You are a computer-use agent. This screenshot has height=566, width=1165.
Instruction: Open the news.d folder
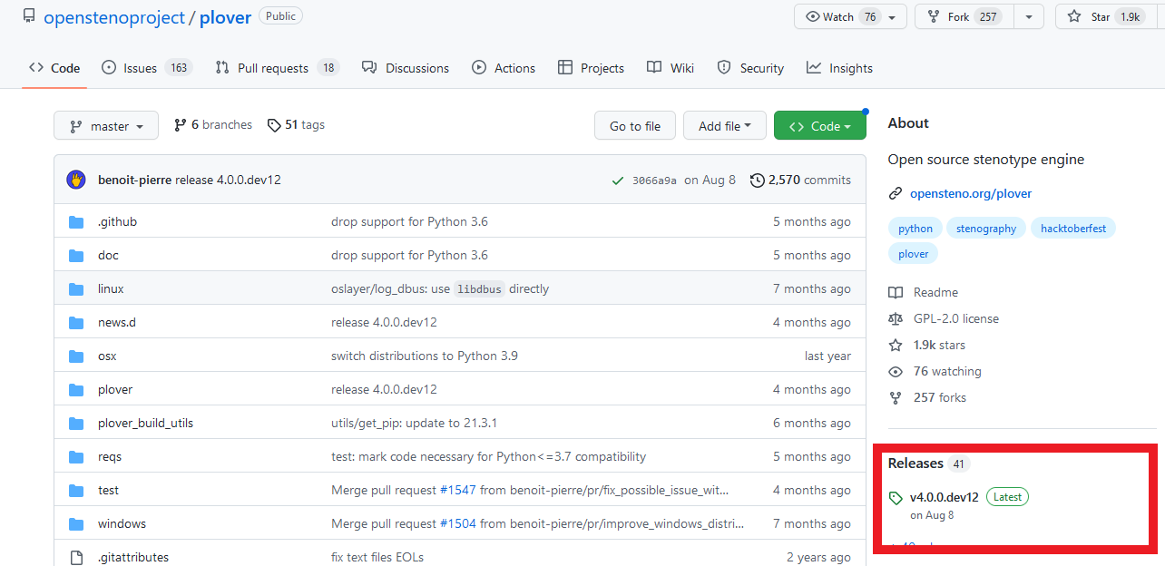click(117, 322)
